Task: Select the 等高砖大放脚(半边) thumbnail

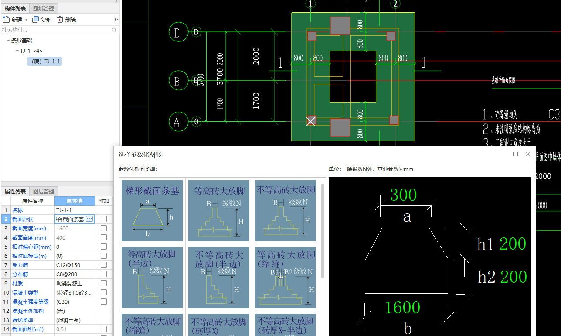Action: [152, 277]
